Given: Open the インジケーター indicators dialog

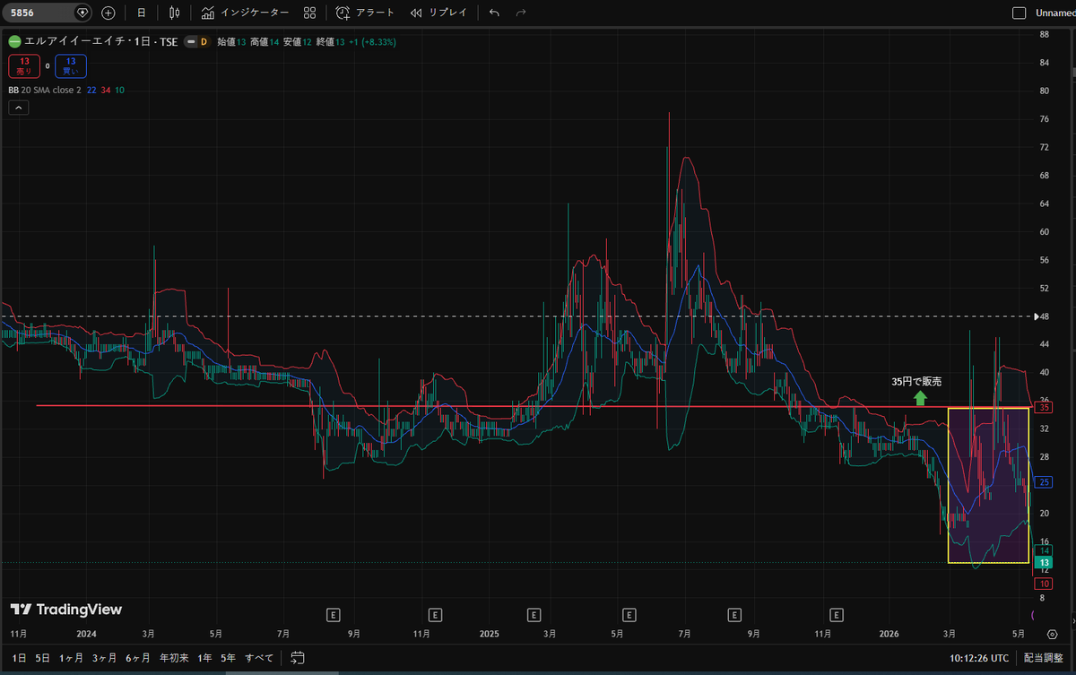Looking at the screenshot, I should pos(245,13).
